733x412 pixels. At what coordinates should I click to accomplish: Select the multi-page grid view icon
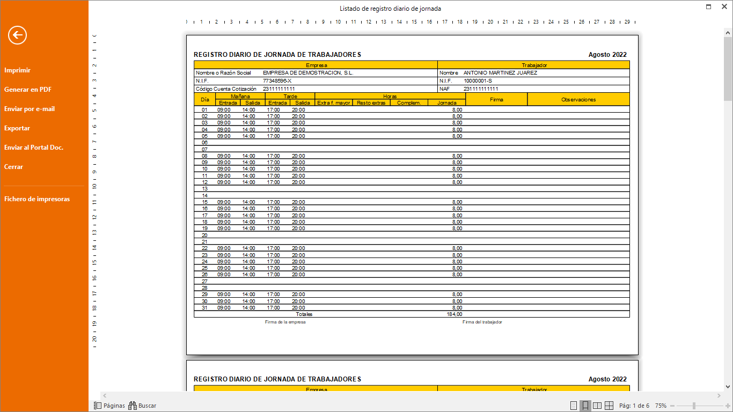tap(609, 406)
